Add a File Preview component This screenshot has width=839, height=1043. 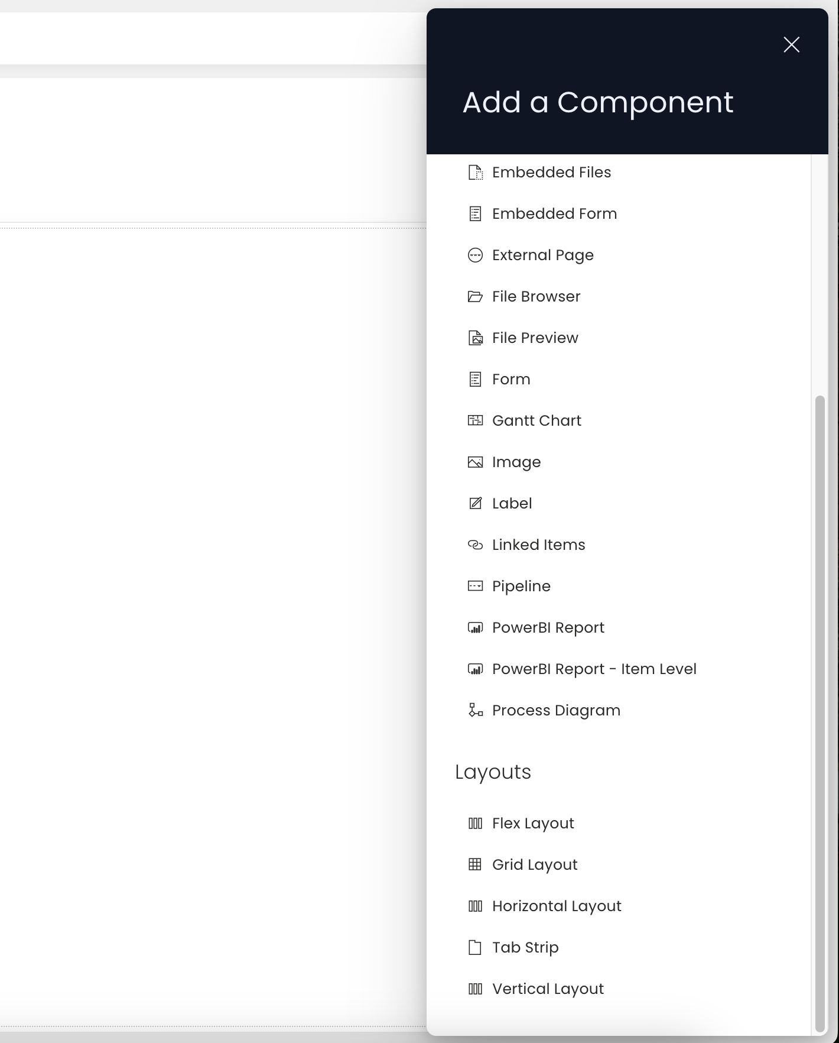[x=534, y=338]
